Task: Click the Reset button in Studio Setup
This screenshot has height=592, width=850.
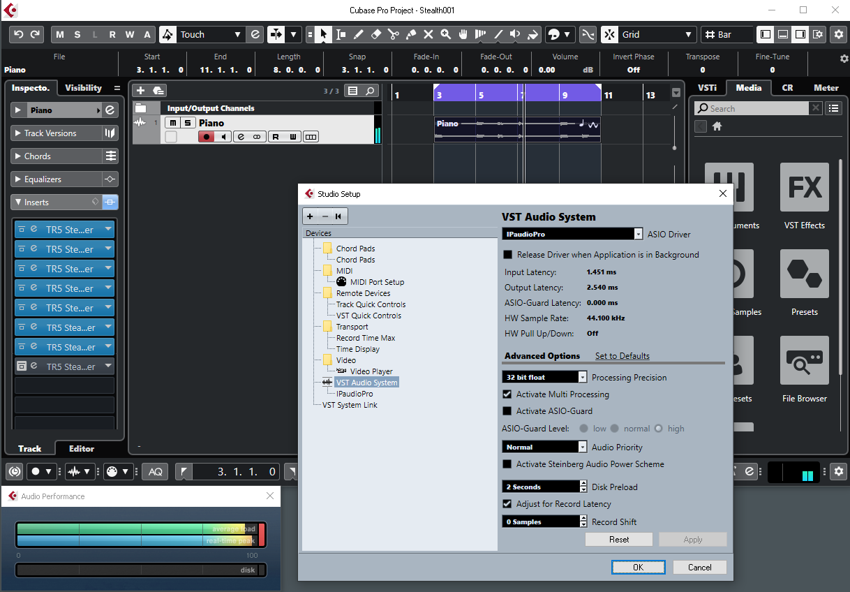Action: 619,540
